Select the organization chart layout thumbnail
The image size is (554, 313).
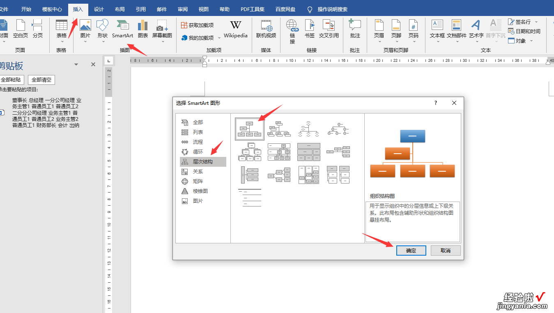tap(250, 129)
